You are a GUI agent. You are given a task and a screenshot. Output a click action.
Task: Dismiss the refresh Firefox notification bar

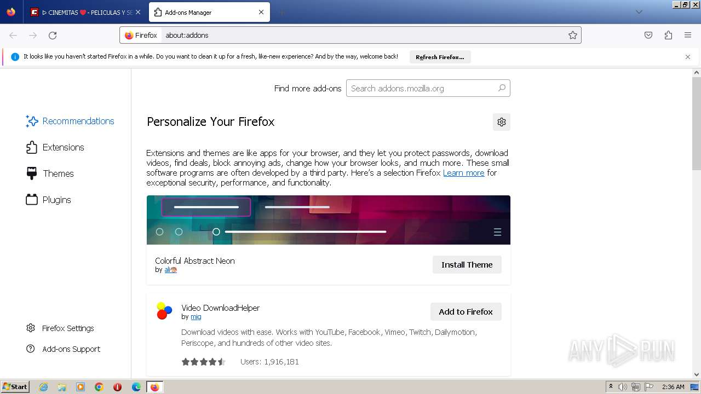coord(688,57)
